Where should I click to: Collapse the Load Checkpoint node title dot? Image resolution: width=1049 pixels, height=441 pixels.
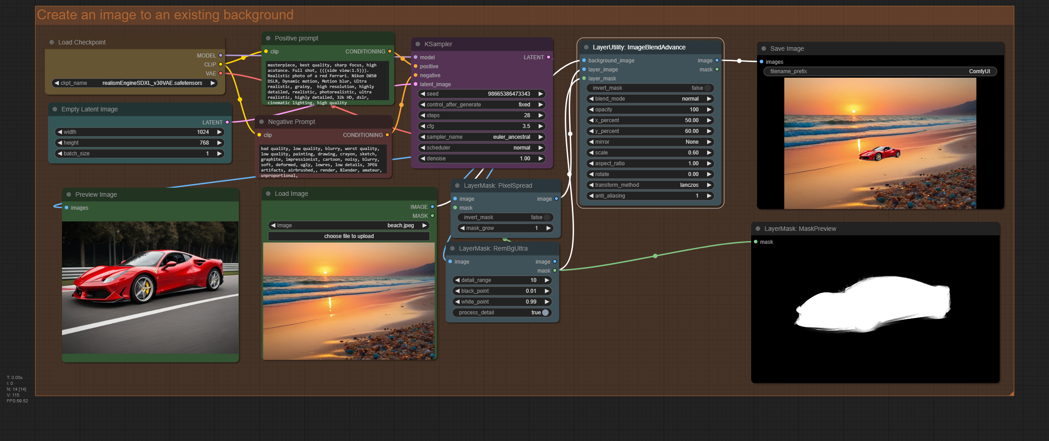point(52,42)
